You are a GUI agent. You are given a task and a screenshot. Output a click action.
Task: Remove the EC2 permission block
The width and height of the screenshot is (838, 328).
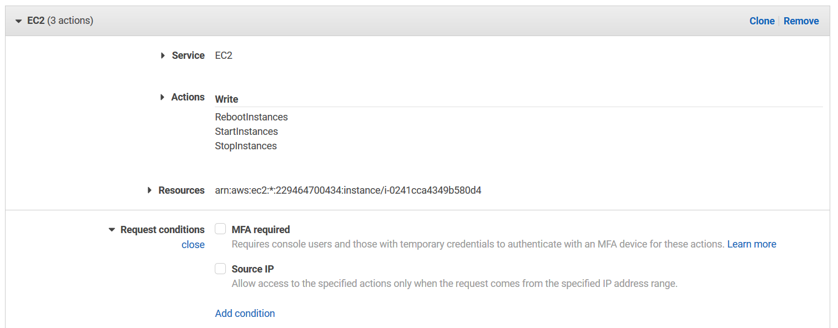[801, 21]
